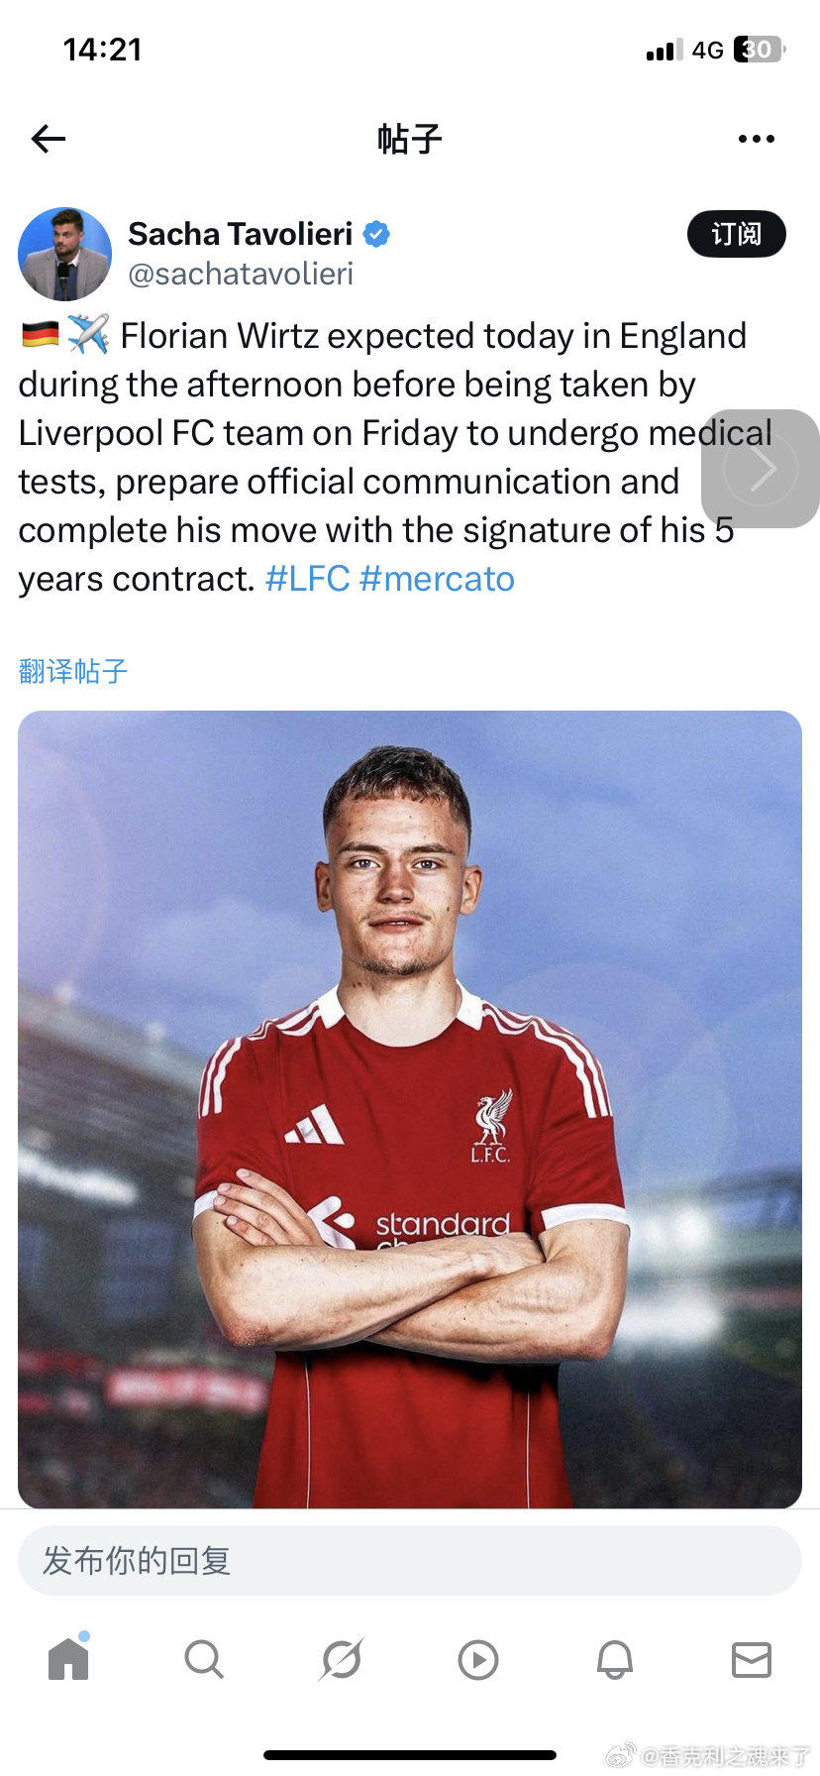
Task: Open the @sachatavolieri handle
Action: pyautogui.click(x=241, y=274)
